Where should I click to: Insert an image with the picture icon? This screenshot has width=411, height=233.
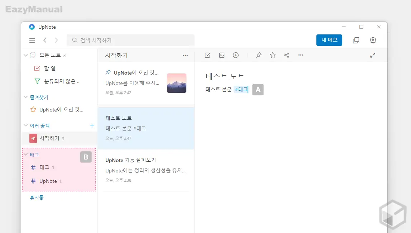click(222, 55)
